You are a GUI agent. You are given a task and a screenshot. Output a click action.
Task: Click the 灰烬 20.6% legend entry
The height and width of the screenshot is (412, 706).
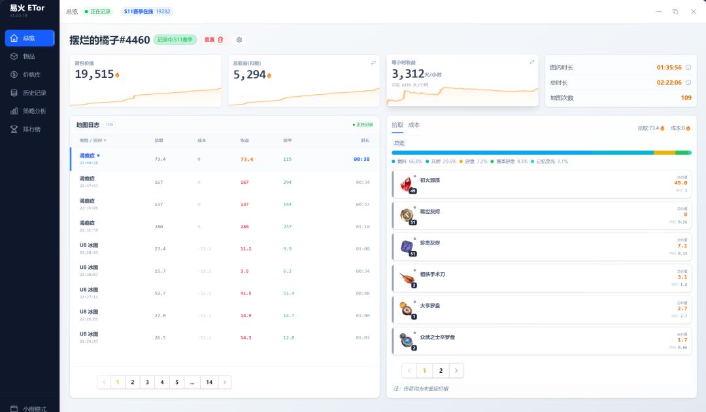click(441, 161)
